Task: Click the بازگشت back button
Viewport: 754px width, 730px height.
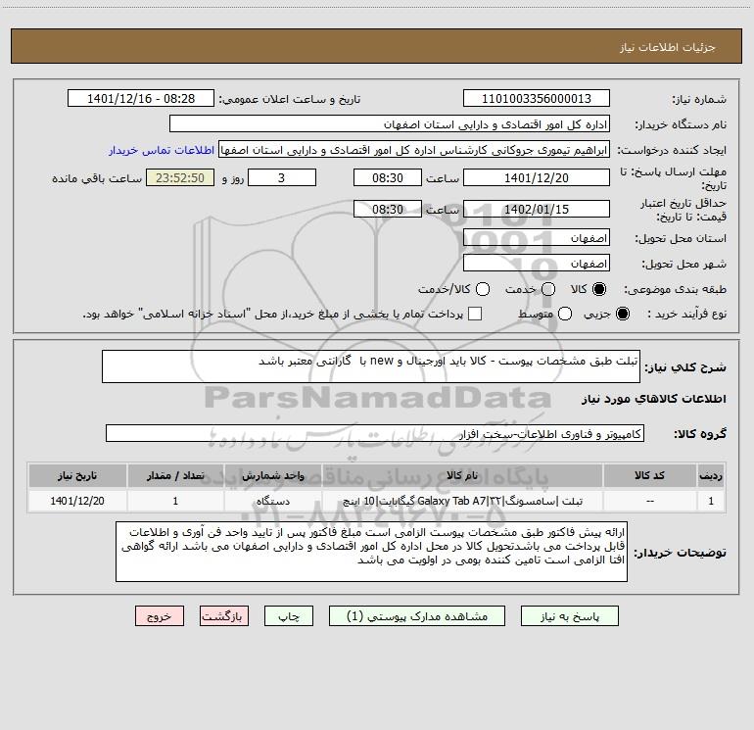Action: pyautogui.click(x=224, y=616)
